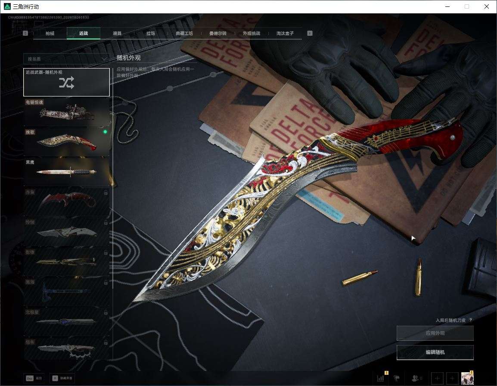Image resolution: width=497 pixels, height=386 pixels.
Task: Select the 黑鹰 dagger skin
Action: pos(67,172)
